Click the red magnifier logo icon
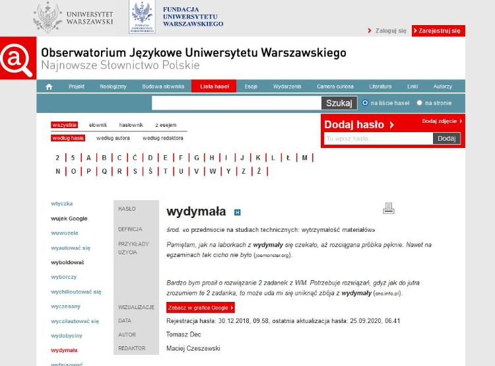 point(17,59)
